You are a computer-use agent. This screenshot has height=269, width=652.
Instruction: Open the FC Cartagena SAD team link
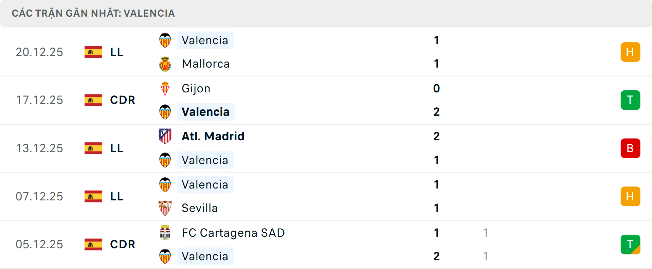pos(233,233)
